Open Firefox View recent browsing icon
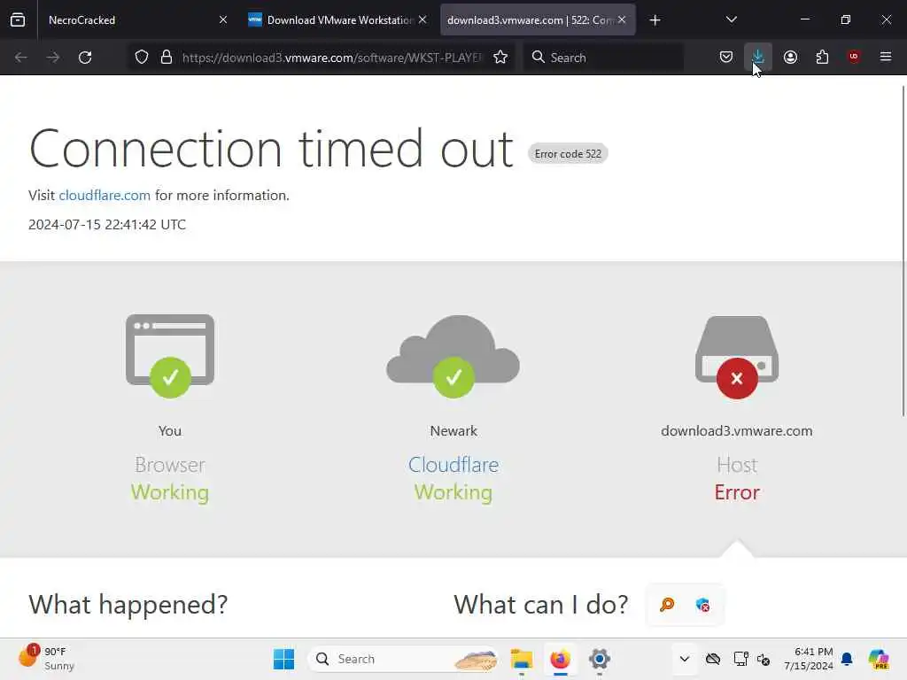 click(x=18, y=19)
